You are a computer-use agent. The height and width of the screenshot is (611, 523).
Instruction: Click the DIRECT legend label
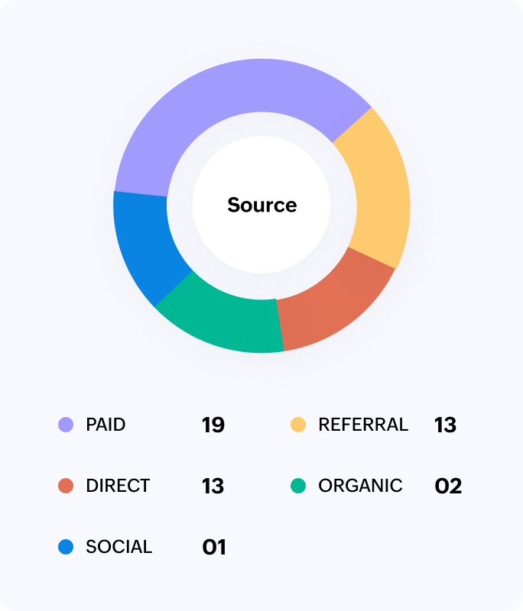pyautogui.click(x=118, y=486)
